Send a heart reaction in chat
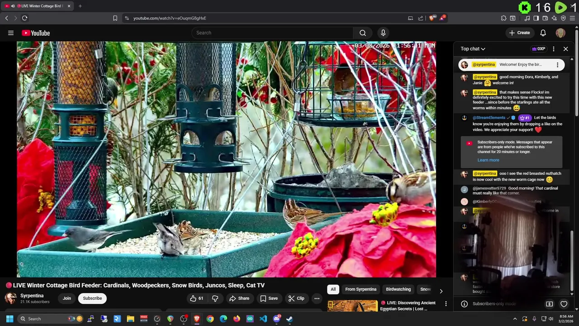 coord(564,304)
